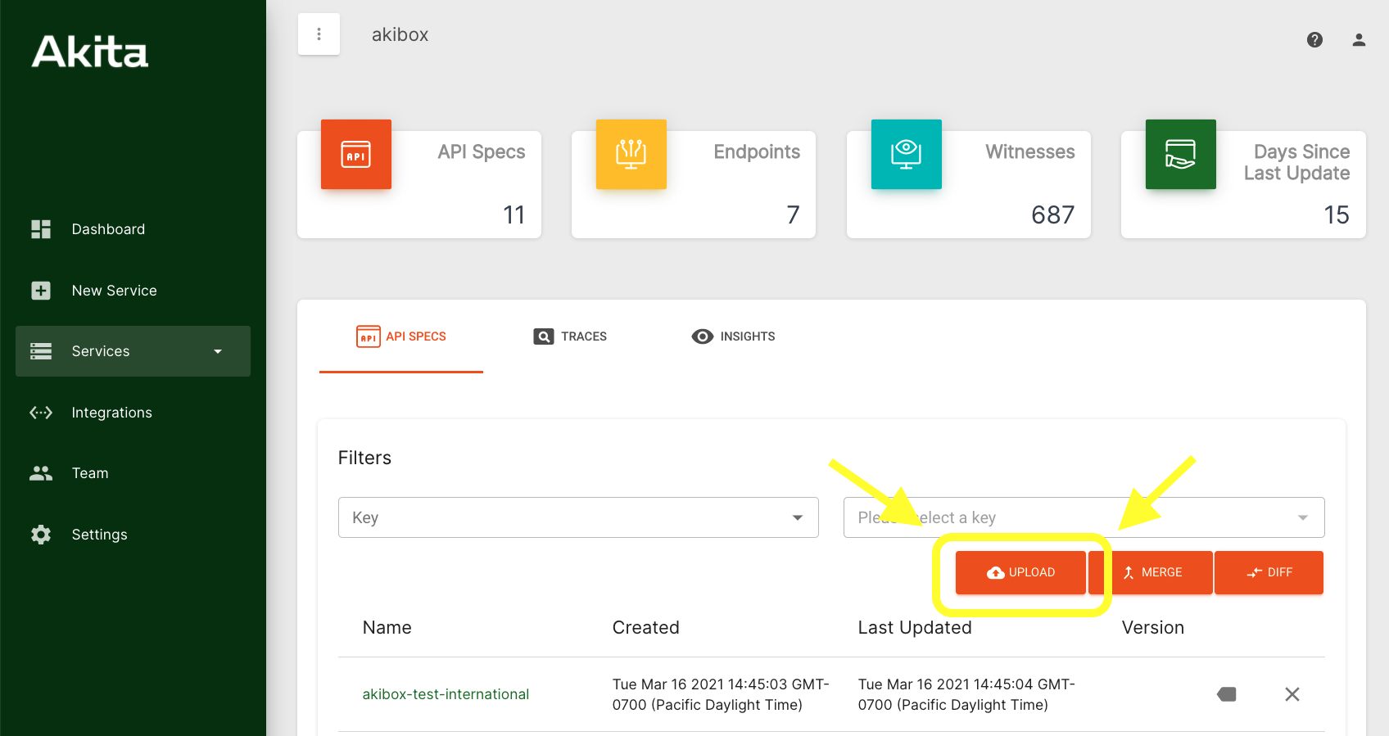Screen dimensions: 1389x736
Task: Click the New Service plus icon
Action: (x=41, y=291)
